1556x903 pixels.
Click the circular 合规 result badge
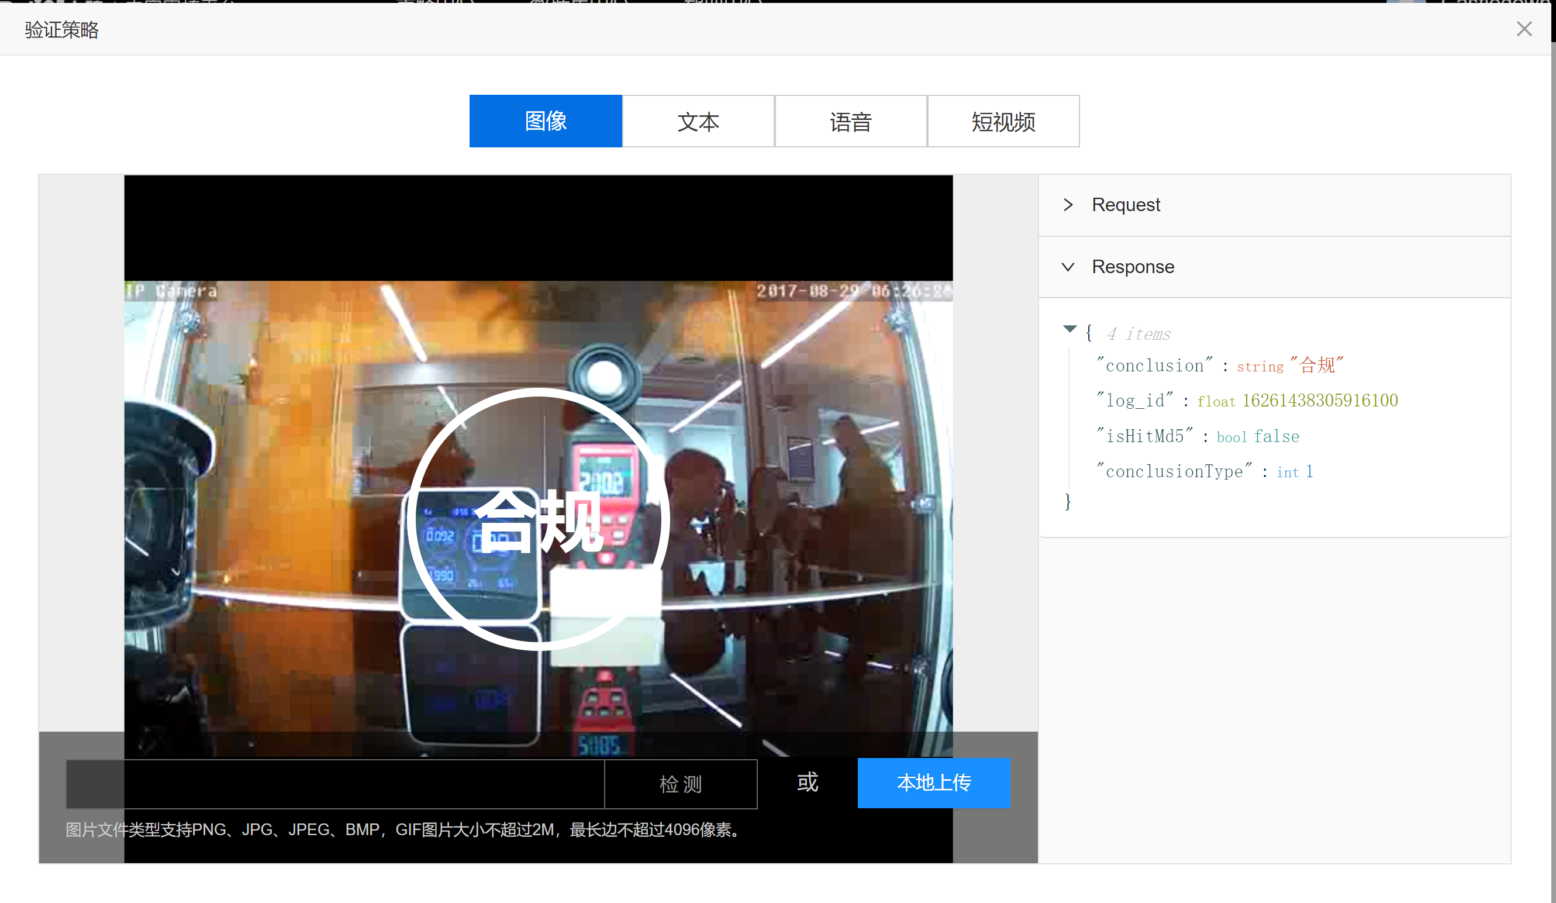(538, 519)
